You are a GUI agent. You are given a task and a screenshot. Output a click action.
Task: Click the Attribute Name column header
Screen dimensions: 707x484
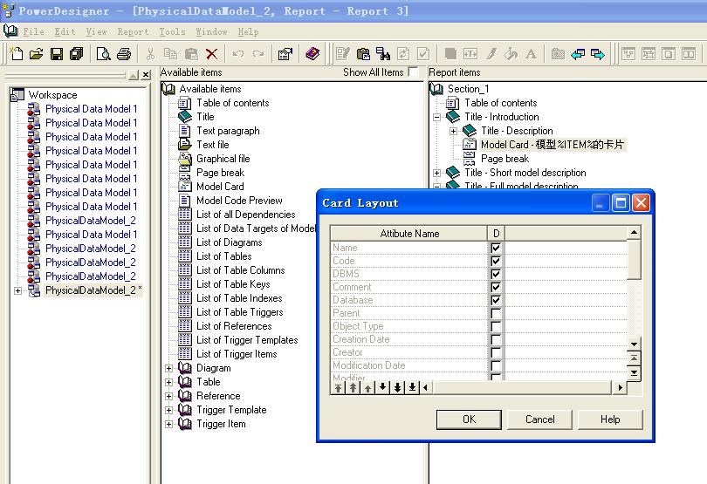pos(409,234)
